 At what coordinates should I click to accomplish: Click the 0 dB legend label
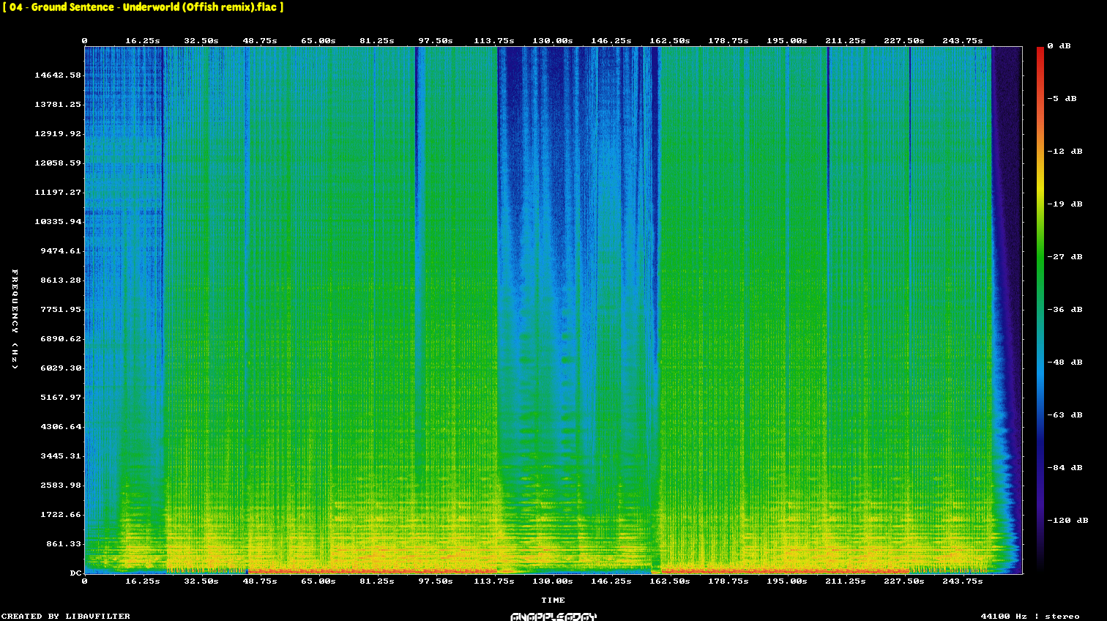click(1059, 46)
